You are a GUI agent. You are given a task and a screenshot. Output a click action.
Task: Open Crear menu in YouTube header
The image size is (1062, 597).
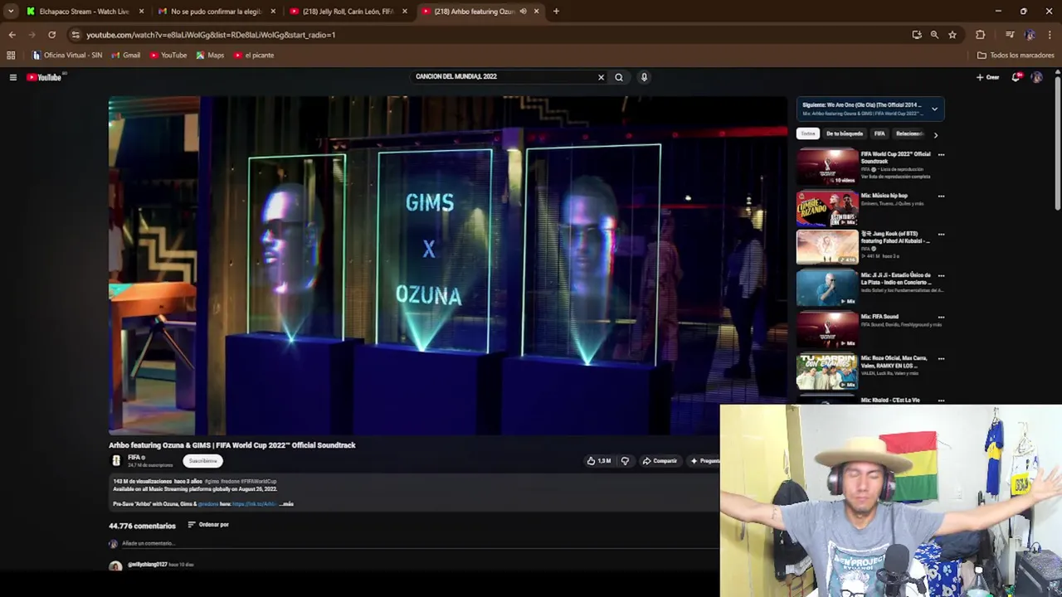(x=987, y=77)
